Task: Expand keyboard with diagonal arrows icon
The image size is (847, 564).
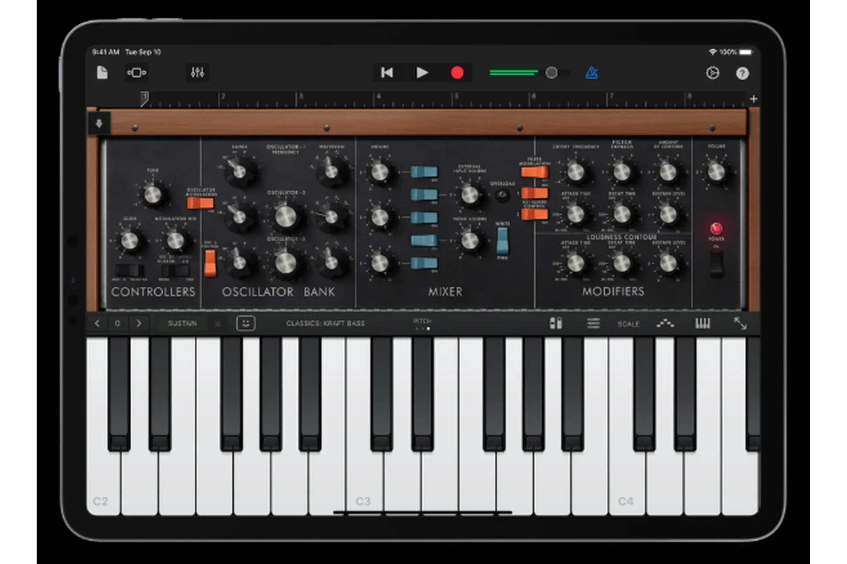Action: tap(740, 323)
